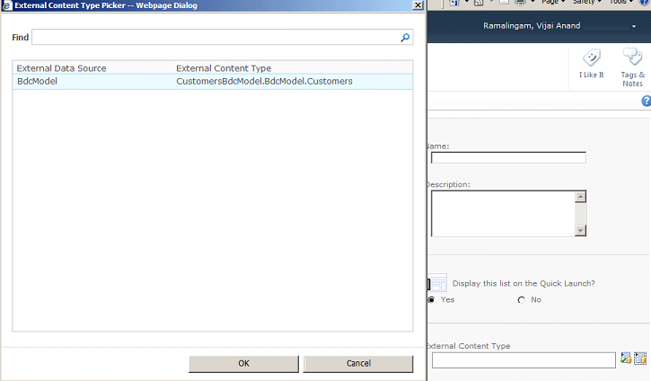Select Yes for Quick Launch display

tap(432, 299)
